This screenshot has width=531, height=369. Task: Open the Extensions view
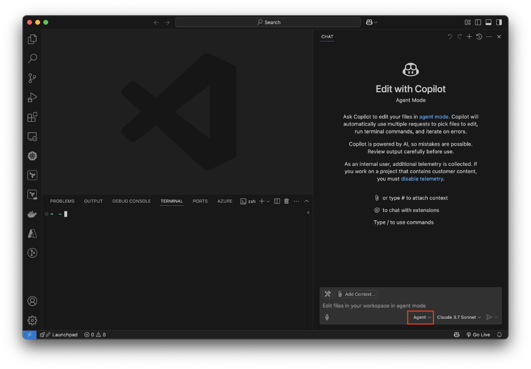tap(32, 117)
